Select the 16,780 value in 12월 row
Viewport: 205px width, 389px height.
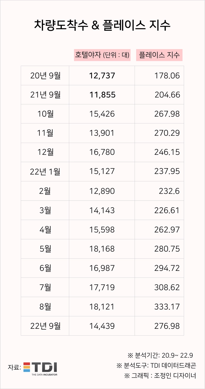click(x=102, y=152)
